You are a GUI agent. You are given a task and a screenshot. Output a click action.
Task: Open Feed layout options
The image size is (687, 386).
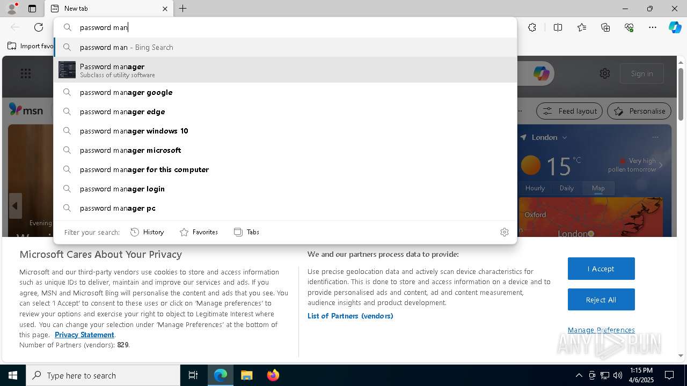coord(570,111)
